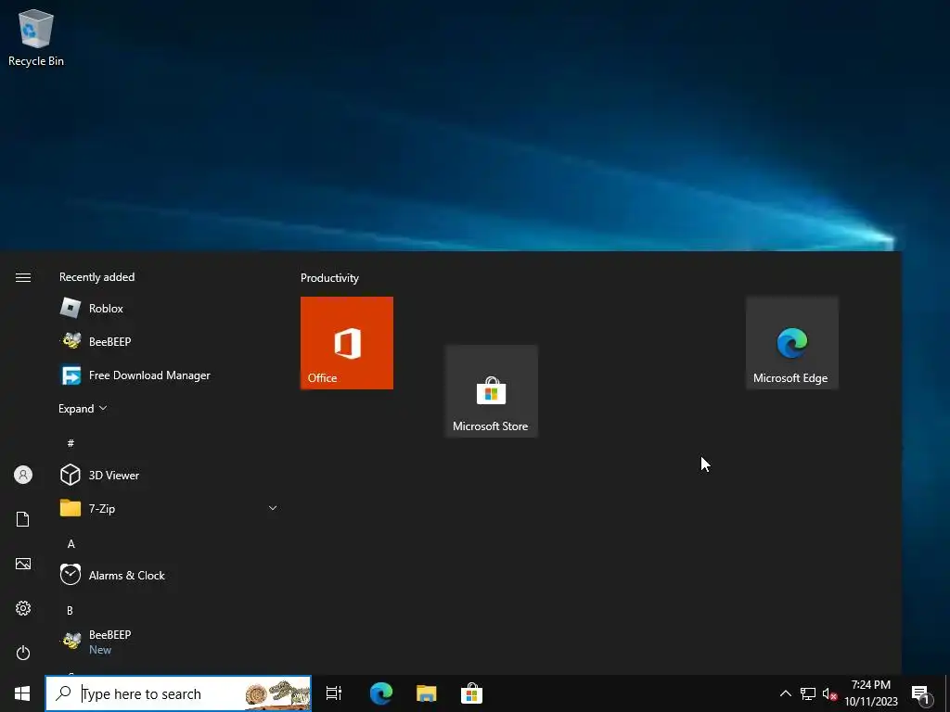The image size is (950, 712).
Task: Launch Roblox from Recently added
Action: coord(169,308)
